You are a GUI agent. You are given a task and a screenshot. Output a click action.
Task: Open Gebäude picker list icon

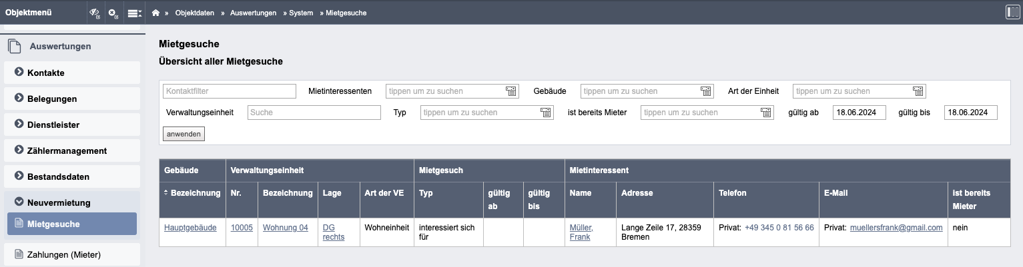(x=705, y=91)
